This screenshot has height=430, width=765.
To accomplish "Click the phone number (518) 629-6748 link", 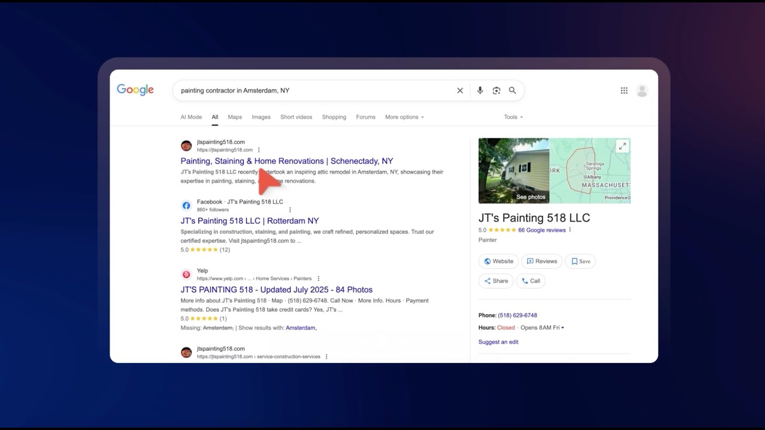I will click(518, 315).
